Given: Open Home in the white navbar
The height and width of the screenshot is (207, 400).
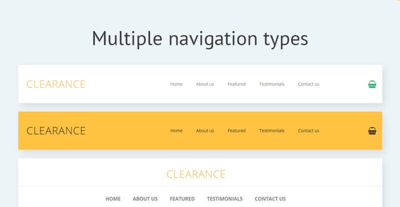Looking at the screenshot, I should pos(176,84).
